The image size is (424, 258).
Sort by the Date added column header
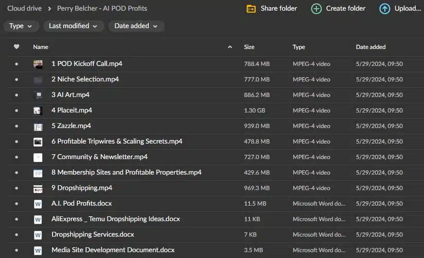[371, 47]
